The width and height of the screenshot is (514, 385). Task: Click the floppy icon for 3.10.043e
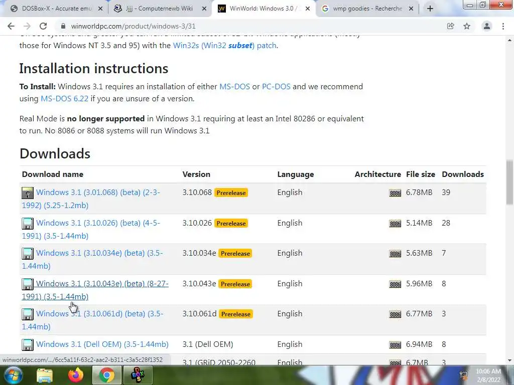(28, 284)
